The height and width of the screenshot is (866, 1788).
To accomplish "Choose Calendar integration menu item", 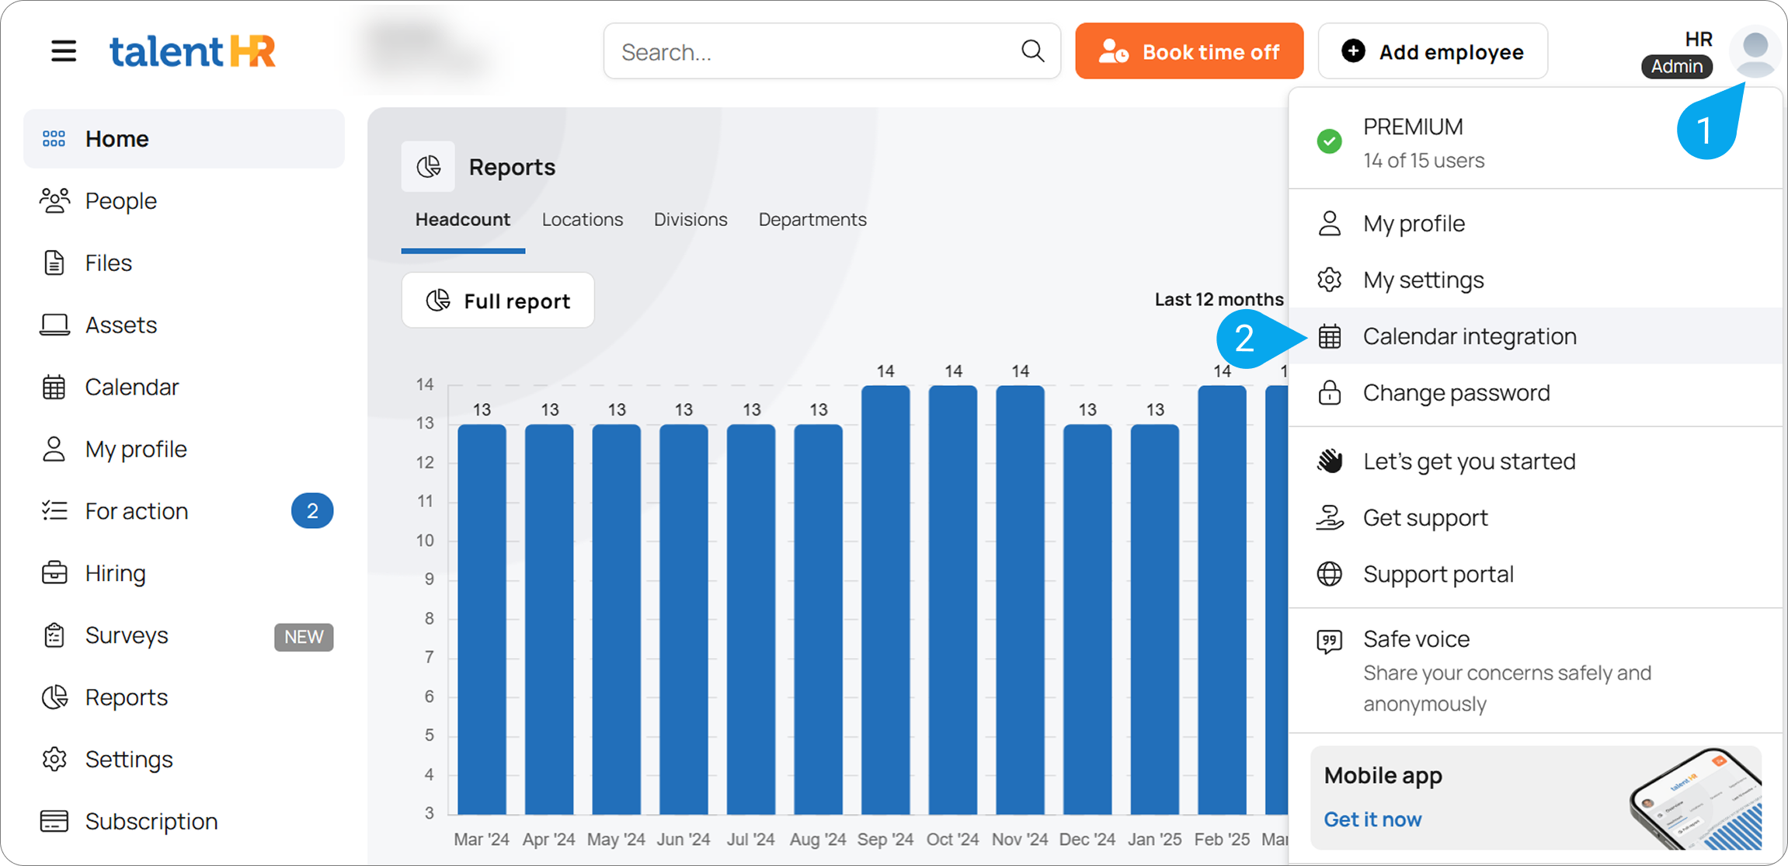I will [1536, 336].
